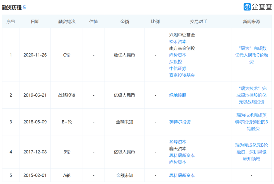Click the 企查查 logo icon
The image size is (274, 184).
pyautogui.click(x=247, y=7)
